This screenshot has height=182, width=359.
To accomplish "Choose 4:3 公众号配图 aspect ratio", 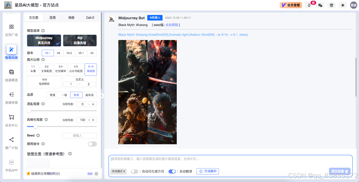I will 76,69.
